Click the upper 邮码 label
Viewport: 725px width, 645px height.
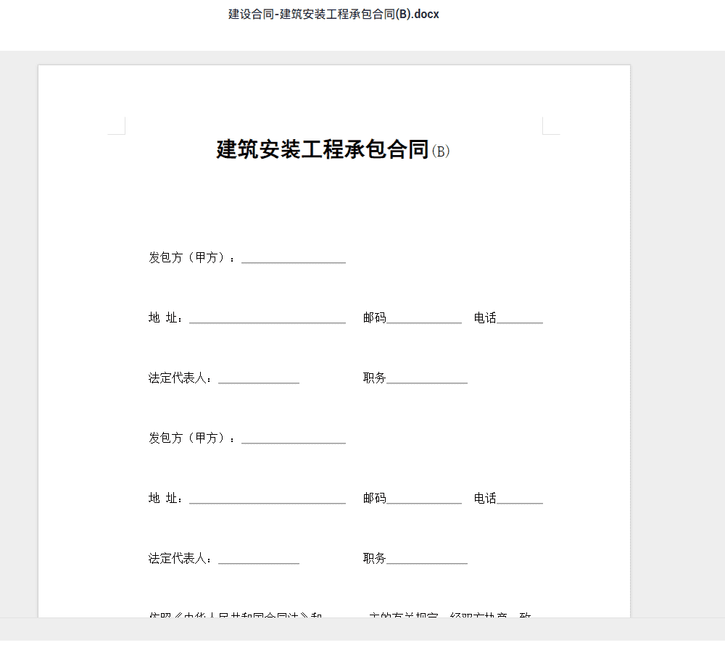[375, 318]
